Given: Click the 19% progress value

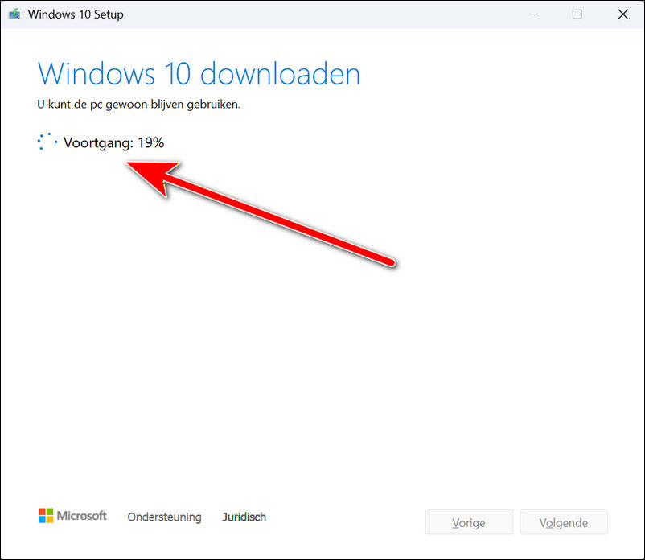Looking at the screenshot, I should coord(150,143).
